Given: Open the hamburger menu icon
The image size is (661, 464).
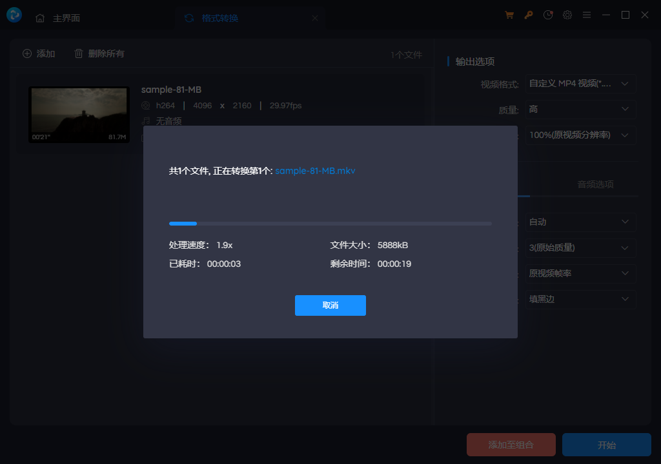Looking at the screenshot, I should (587, 14).
